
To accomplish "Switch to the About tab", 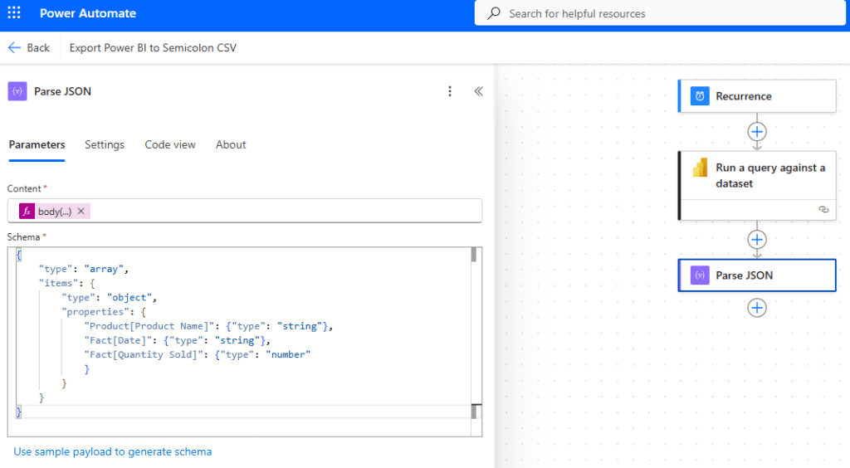I will coord(231,144).
